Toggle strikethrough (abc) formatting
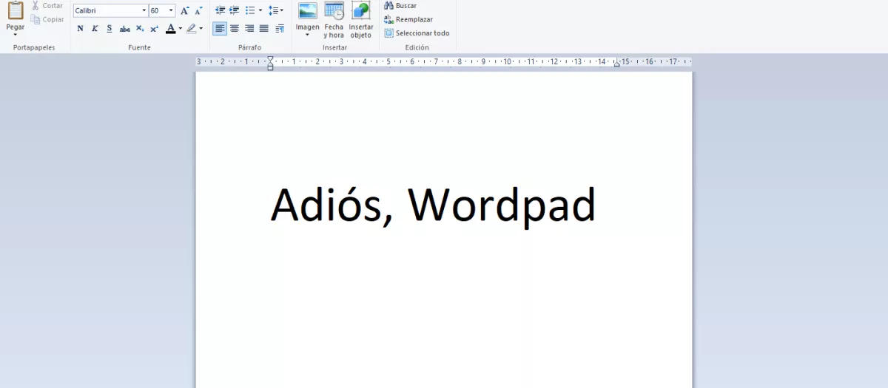888x388 pixels. (124, 29)
